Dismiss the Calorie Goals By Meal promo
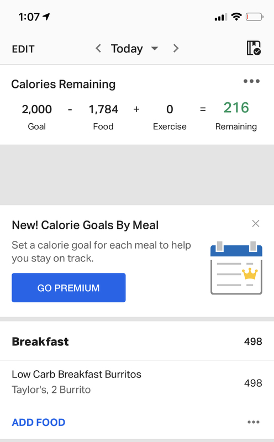Screen dimensions: 274x442 pyautogui.click(x=256, y=224)
